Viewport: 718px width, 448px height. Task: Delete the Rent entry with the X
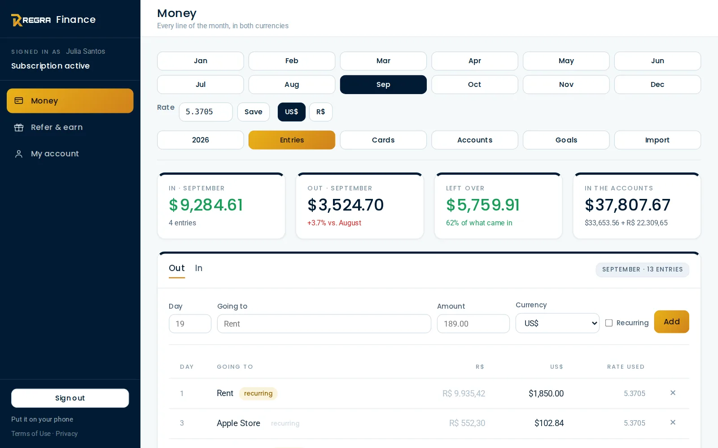point(673,393)
